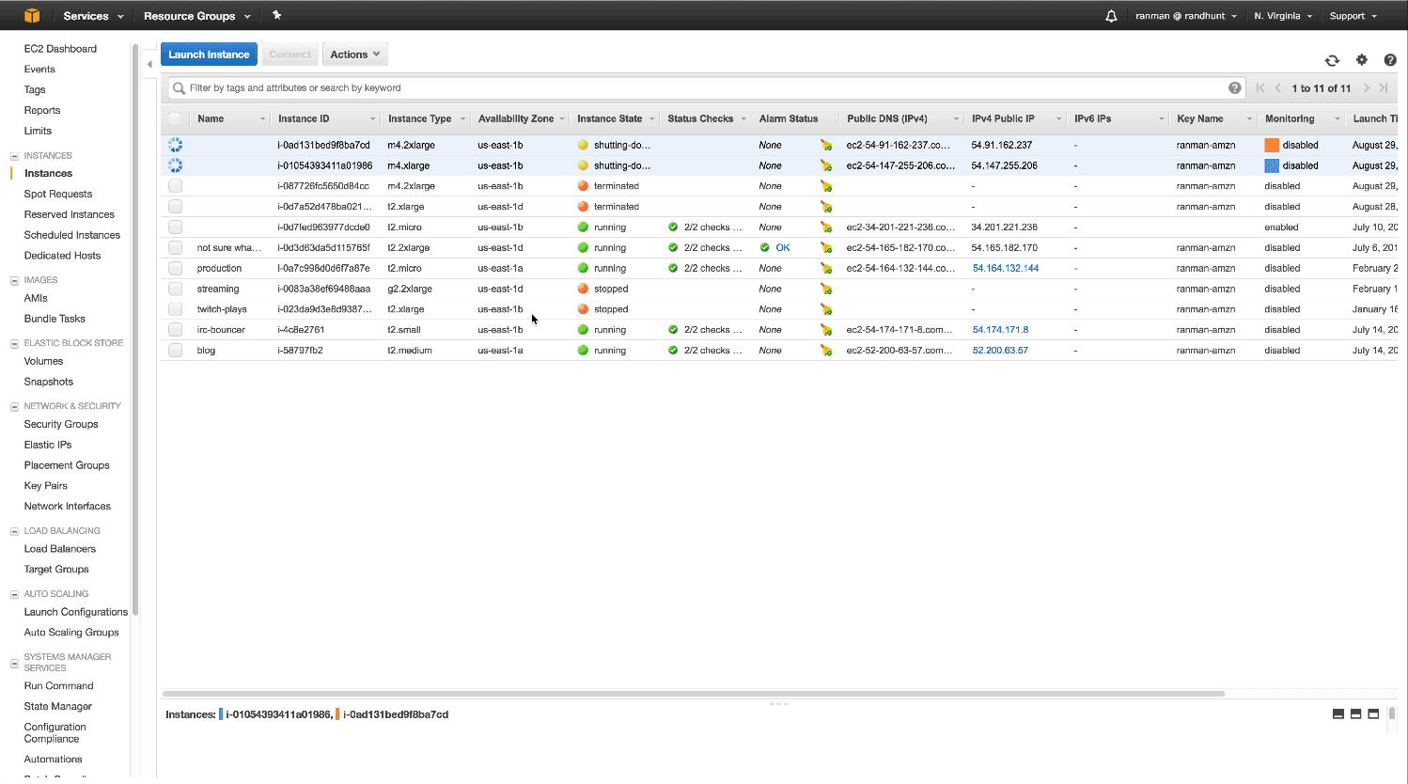The image size is (1408, 784).
Task: Collapse the NETWORK & SECURITY sidebar section
Action: [14, 407]
